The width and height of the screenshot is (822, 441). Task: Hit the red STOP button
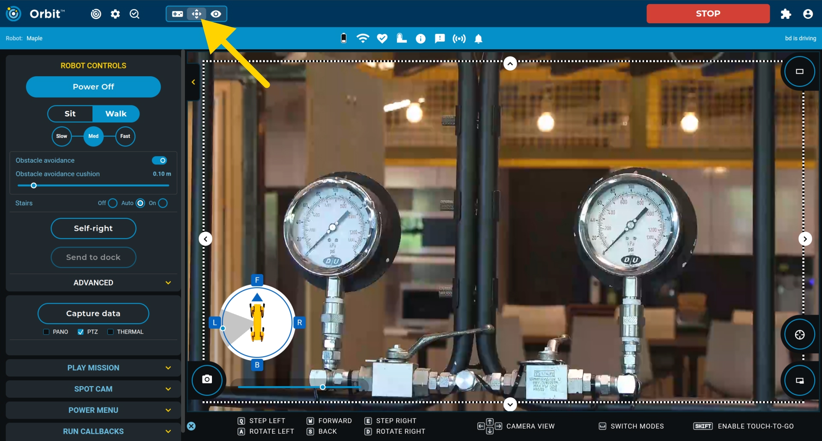coord(708,14)
